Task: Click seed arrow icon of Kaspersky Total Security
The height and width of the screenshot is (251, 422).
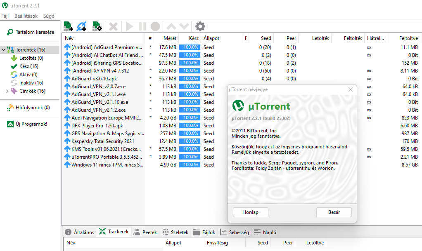Action: [67, 141]
